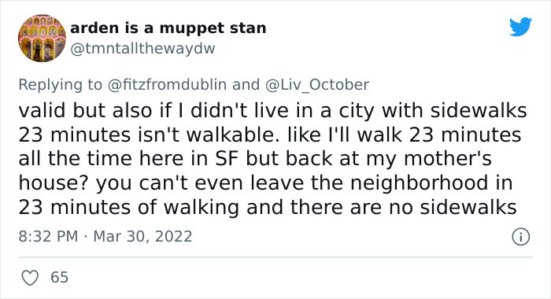Click the Twitter bird logo
Image resolution: width=551 pixels, height=299 pixels.
(x=521, y=26)
